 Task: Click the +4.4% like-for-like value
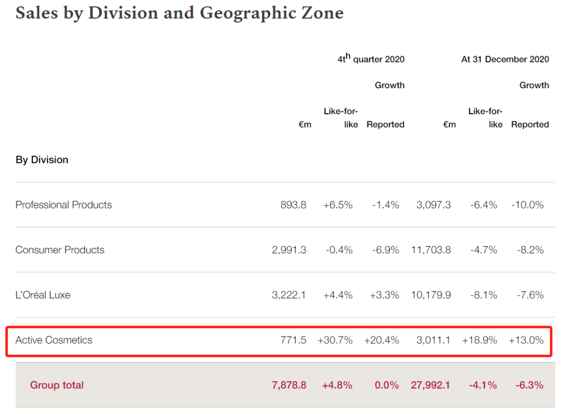click(338, 295)
